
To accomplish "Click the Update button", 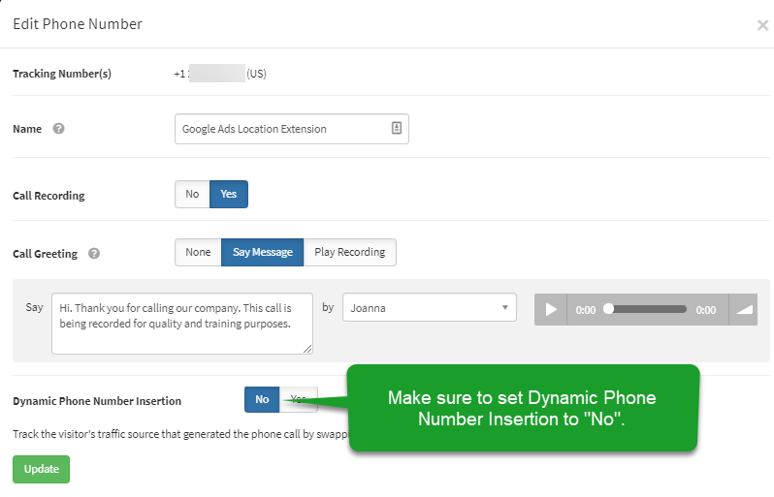I will (x=41, y=469).
